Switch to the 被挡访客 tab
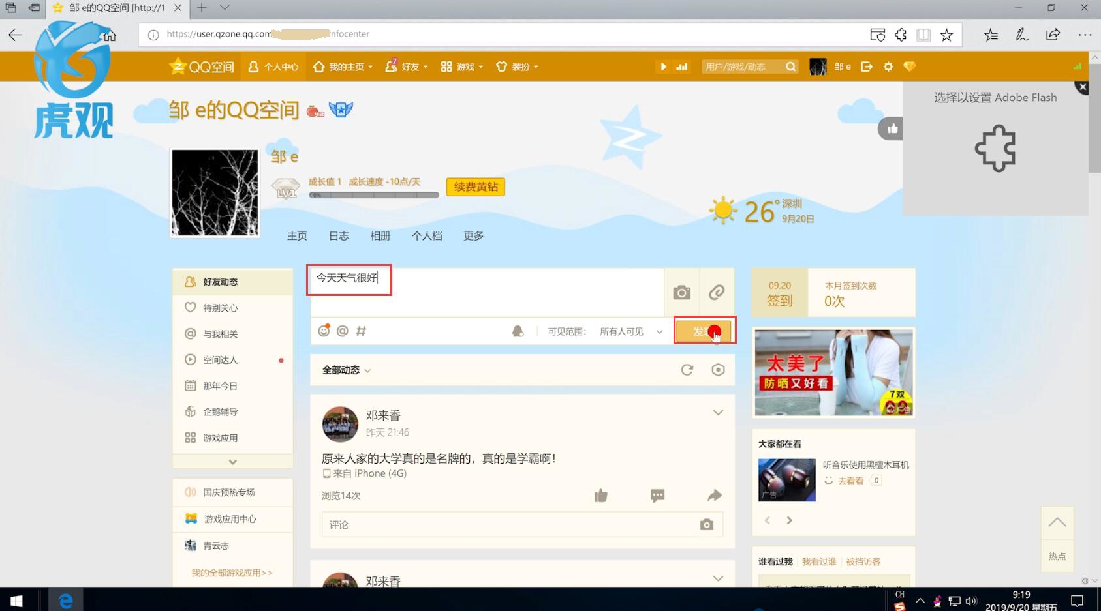1101x611 pixels. [863, 561]
